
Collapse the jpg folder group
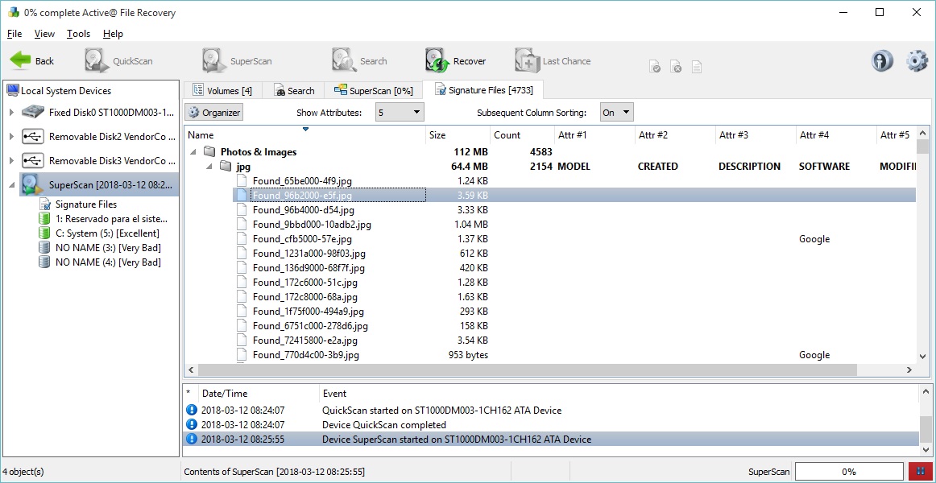click(209, 167)
